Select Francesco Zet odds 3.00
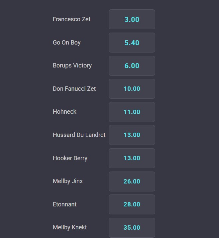219x238 pixels. [x=132, y=19]
